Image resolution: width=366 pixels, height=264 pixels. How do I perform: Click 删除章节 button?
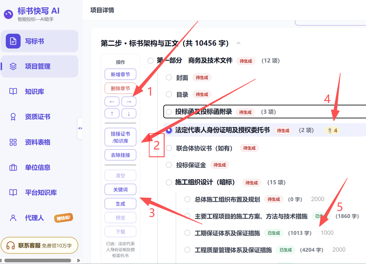point(121,88)
